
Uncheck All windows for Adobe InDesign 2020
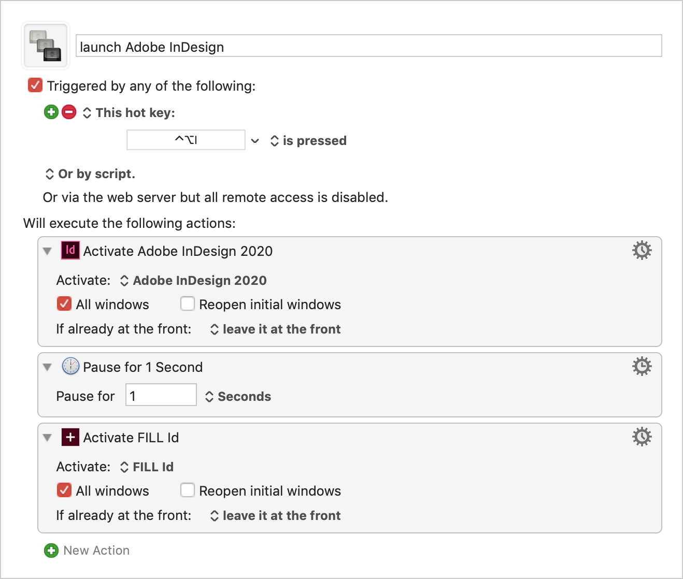[x=64, y=303]
